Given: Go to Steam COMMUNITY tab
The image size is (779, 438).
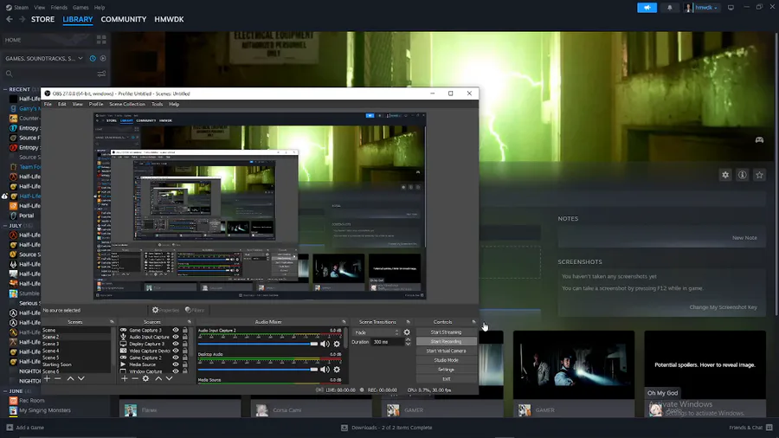Looking at the screenshot, I should 123,19.
